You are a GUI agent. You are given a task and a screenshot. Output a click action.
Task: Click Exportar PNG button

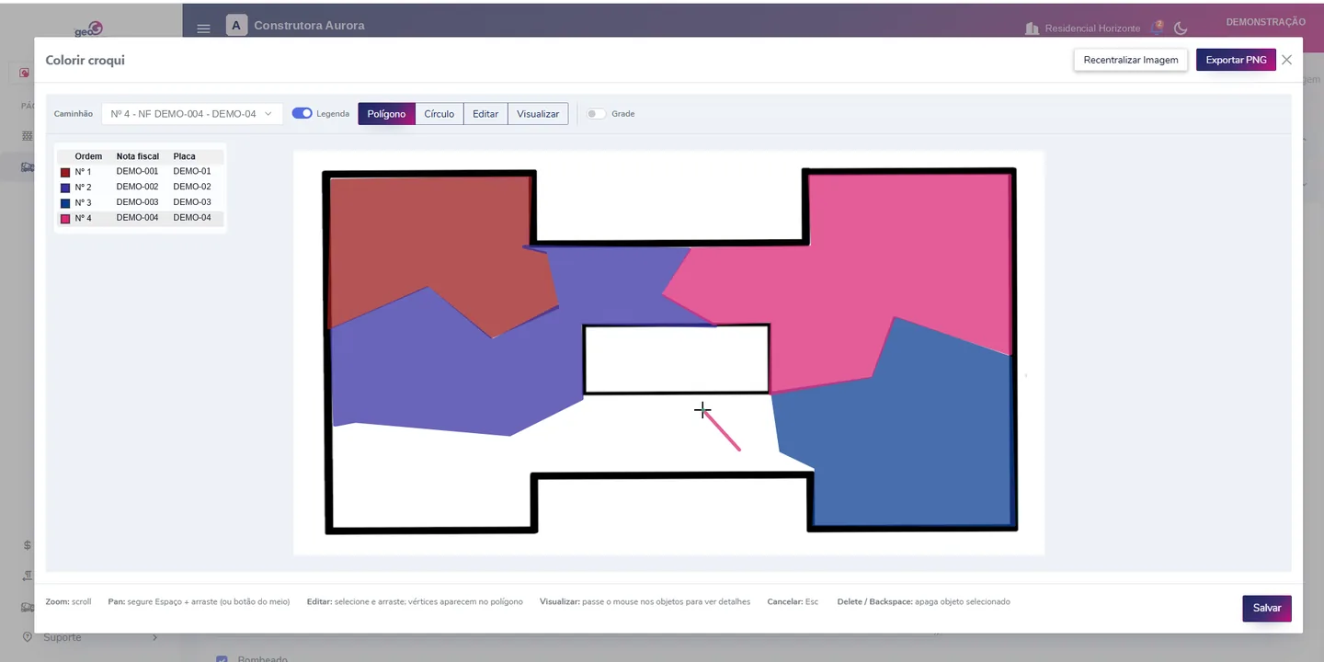1236,60
